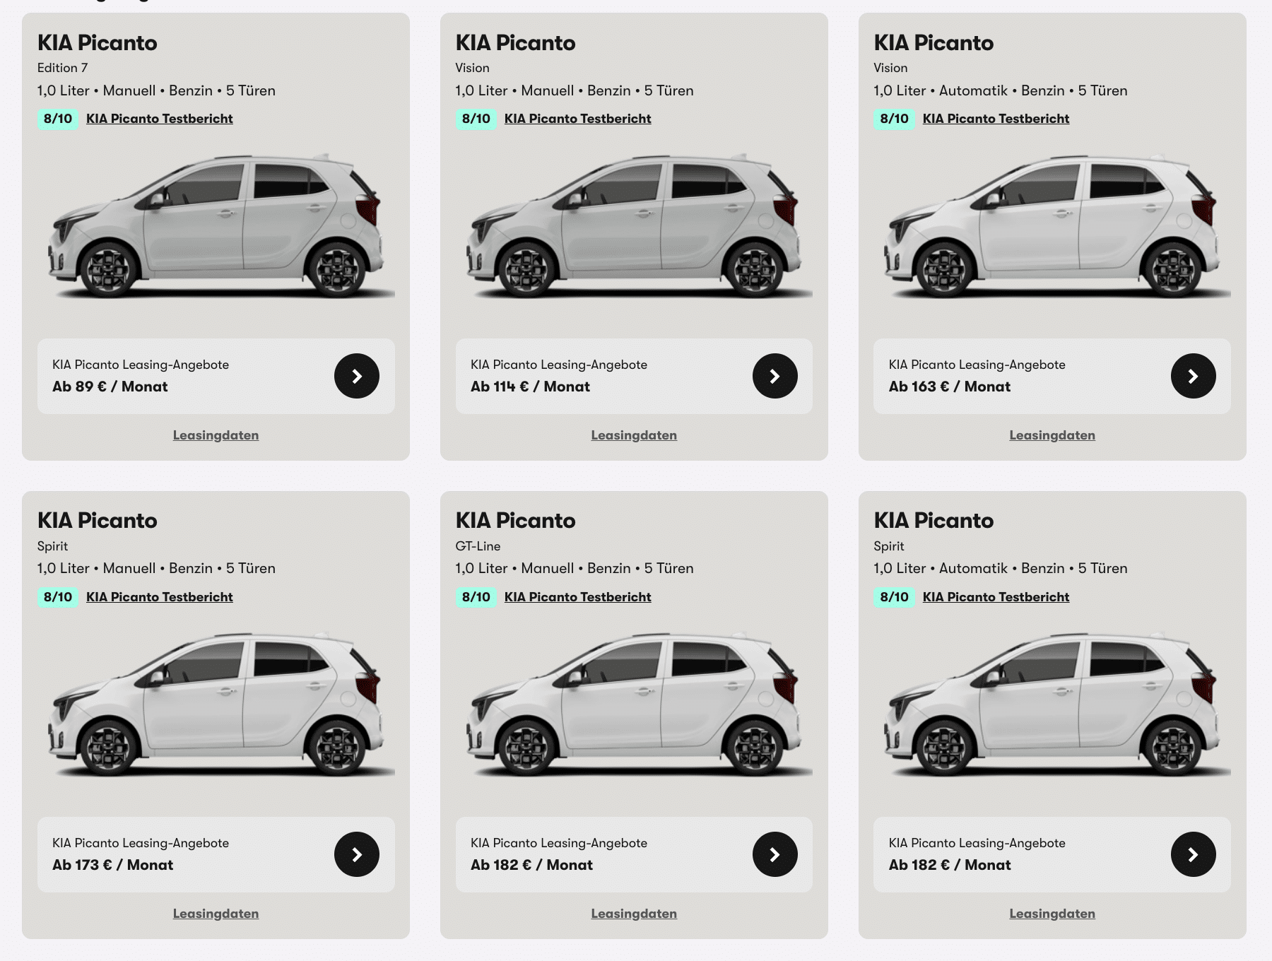1272x961 pixels.
Task: Click "Ab 114 € / Monat" price
Action: pos(530,387)
